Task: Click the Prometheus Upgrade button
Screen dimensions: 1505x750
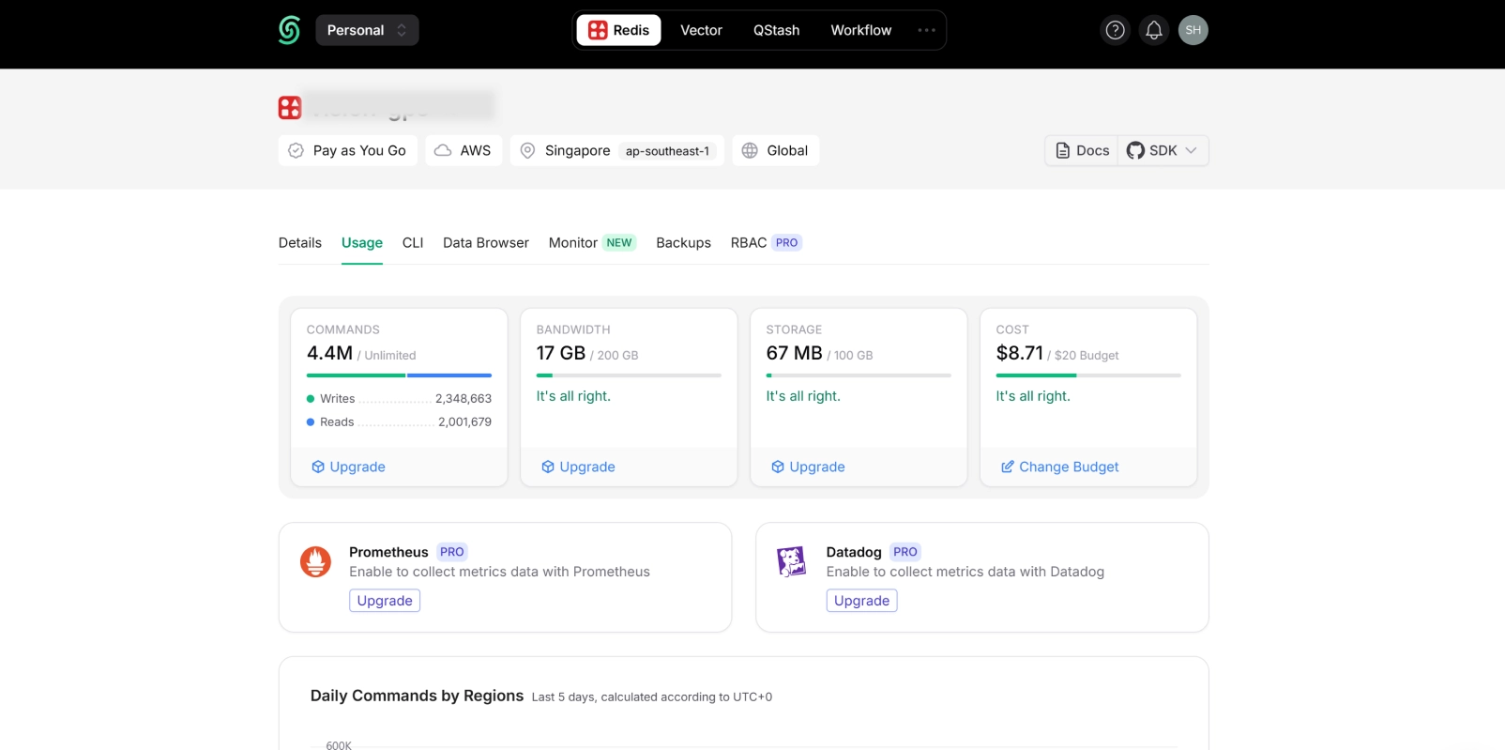Action: 385,601
